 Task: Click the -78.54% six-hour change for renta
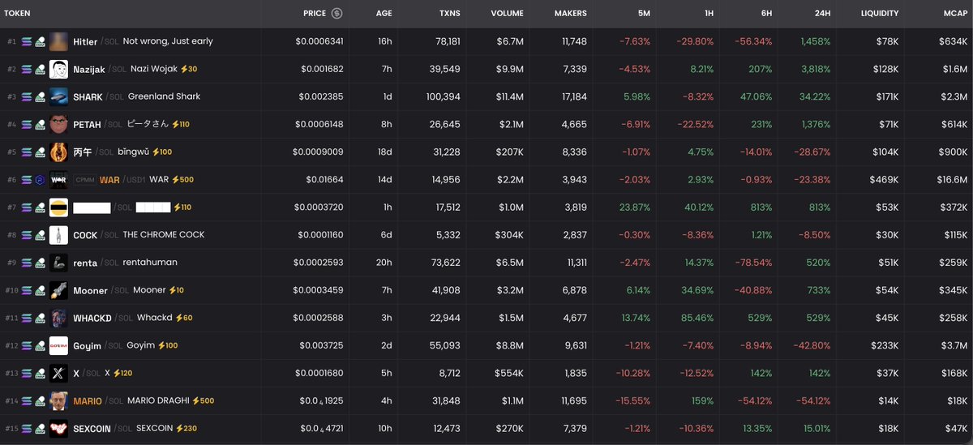click(753, 263)
